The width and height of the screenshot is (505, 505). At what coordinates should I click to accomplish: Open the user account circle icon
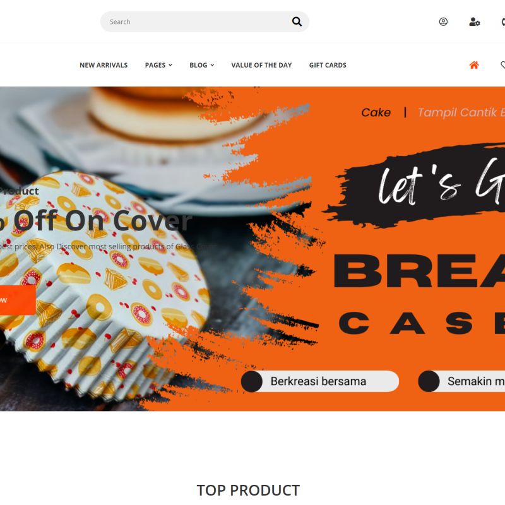pyautogui.click(x=443, y=21)
